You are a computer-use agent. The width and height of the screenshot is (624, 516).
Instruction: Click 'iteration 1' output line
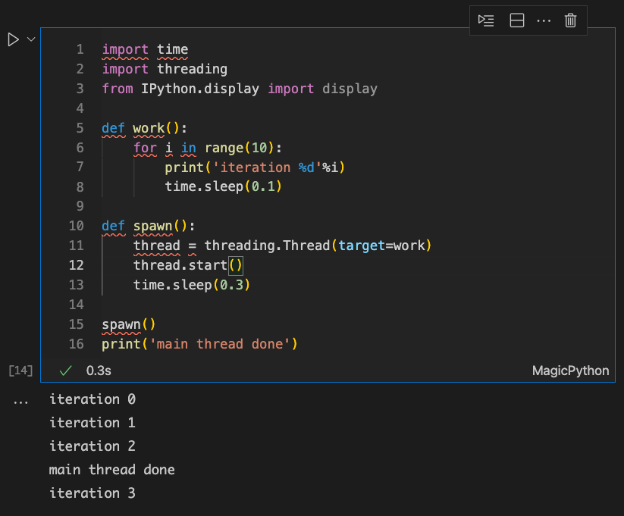[93, 423]
